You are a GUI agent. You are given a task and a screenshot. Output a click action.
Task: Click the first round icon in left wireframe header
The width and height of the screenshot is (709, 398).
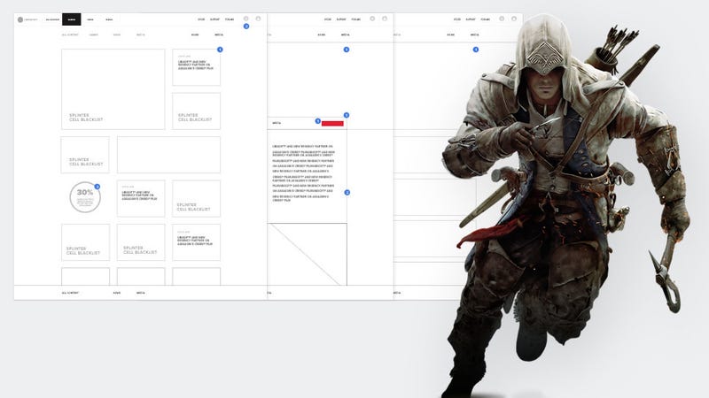[246, 19]
